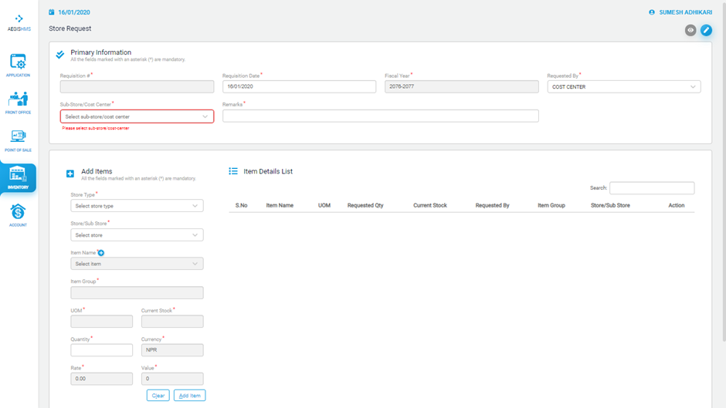Click the Primary Information checkmark icon
The height and width of the screenshot is (408, 726).
click(60, 55)
